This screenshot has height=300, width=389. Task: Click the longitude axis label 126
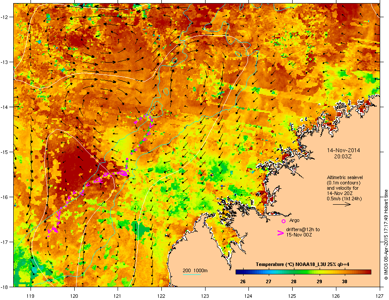(x=336, y=296)
